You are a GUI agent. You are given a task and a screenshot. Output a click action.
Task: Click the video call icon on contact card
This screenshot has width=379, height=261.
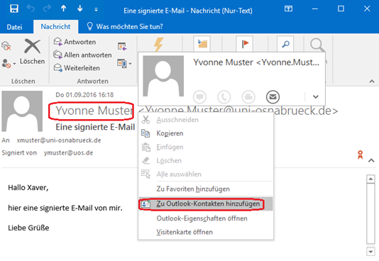[248, 97]
